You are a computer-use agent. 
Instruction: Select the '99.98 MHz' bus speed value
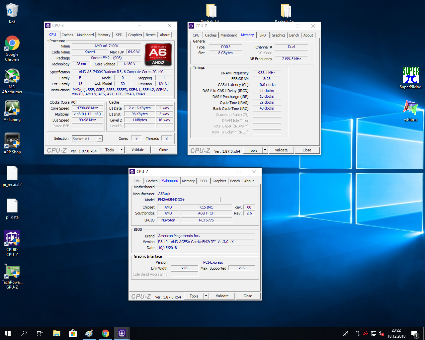(87, 120)
